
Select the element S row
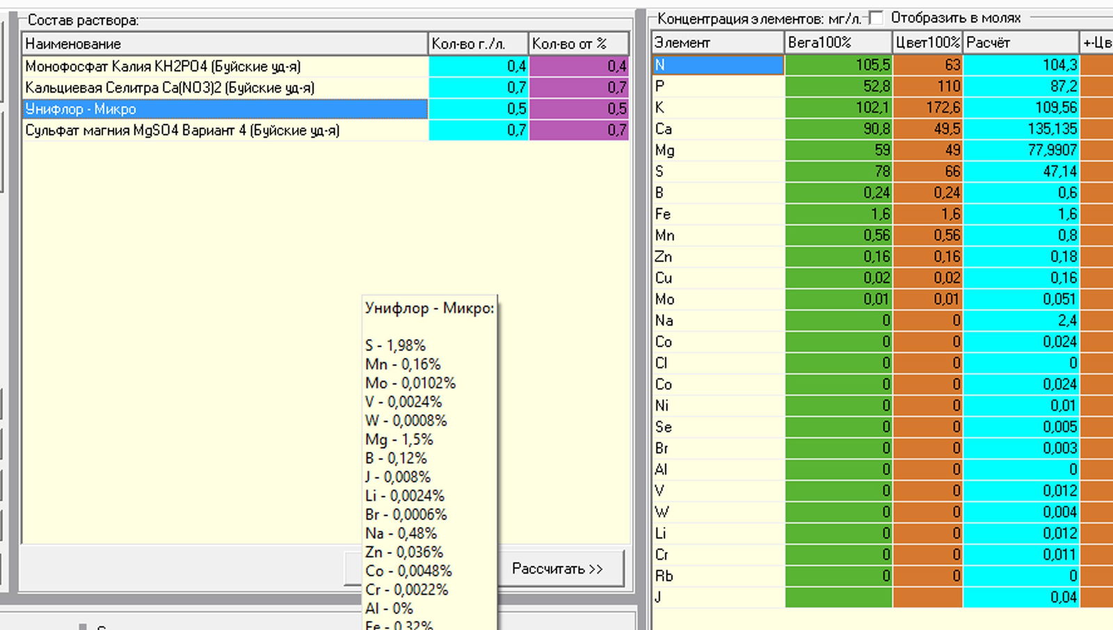click(x=718, y=171)
